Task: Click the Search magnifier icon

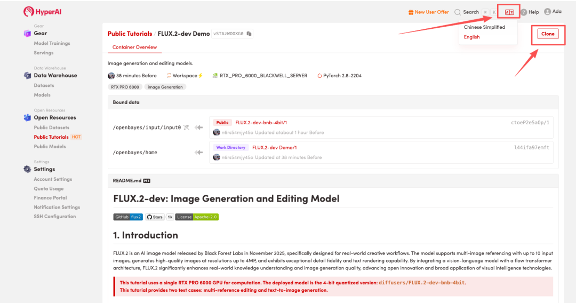Action: point(457,12)
